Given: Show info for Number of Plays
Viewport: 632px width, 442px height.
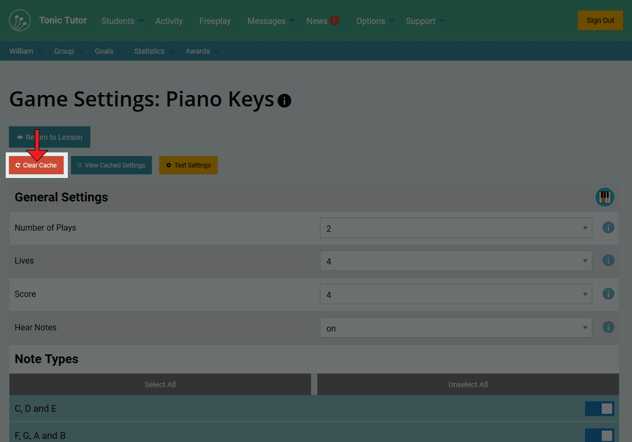Looking at the screenshot, I should (x=608, y=228).
